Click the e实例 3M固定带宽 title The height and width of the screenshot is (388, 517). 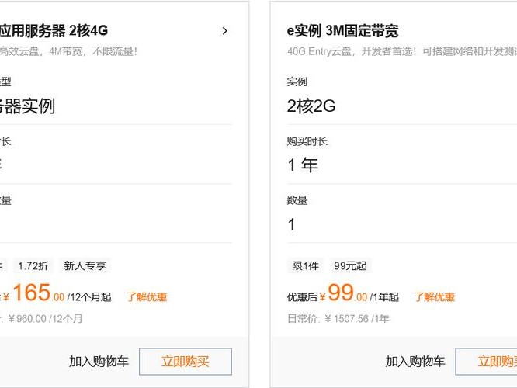pos(342,31)
